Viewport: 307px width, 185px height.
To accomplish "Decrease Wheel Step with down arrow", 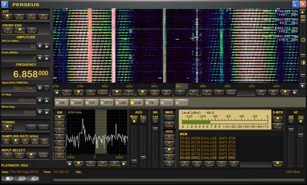I will 40,112.
